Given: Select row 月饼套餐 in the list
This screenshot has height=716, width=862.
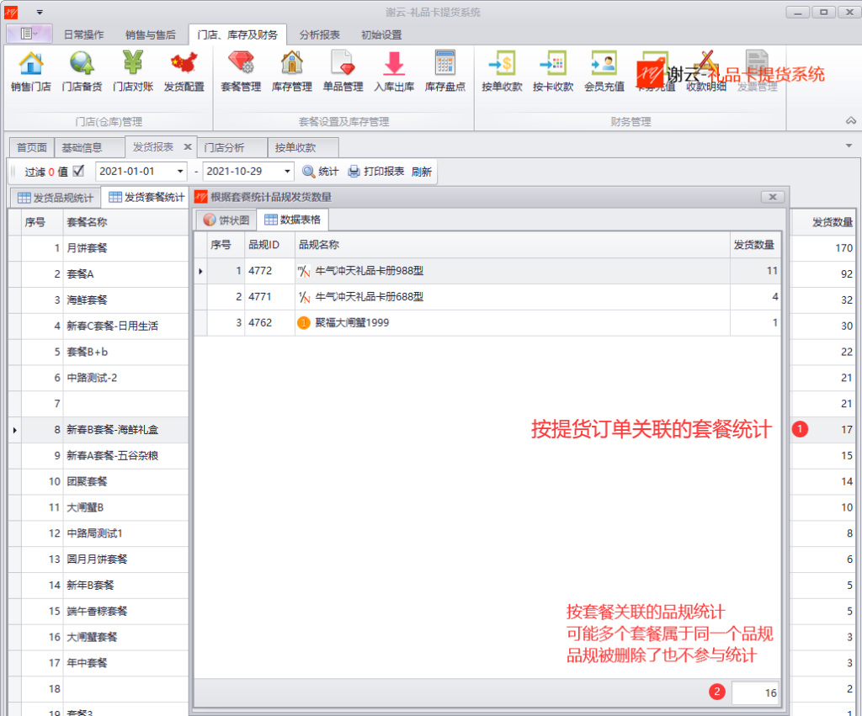Looking at the screenshot, I should click(99, 248).
